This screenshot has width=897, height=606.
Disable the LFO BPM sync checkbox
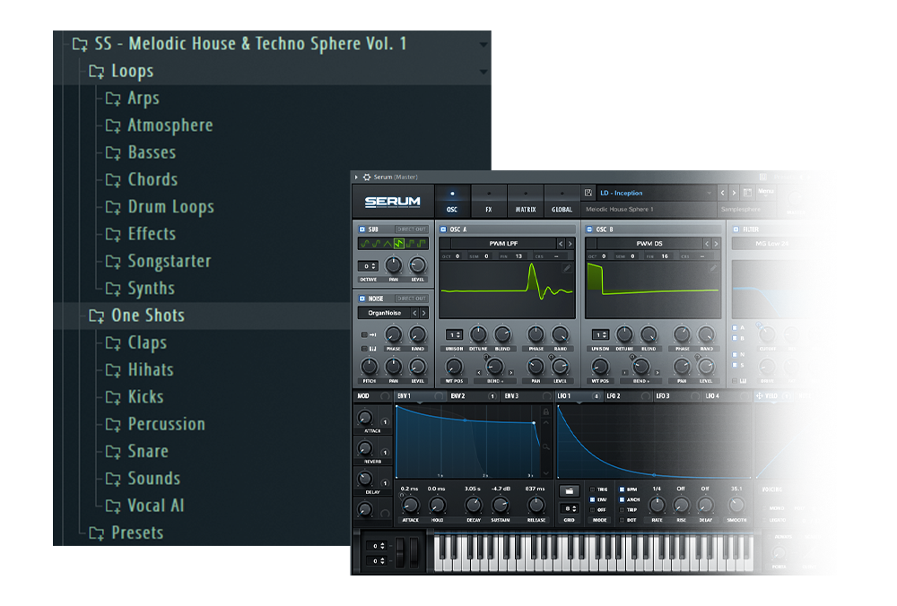[622, 490]
